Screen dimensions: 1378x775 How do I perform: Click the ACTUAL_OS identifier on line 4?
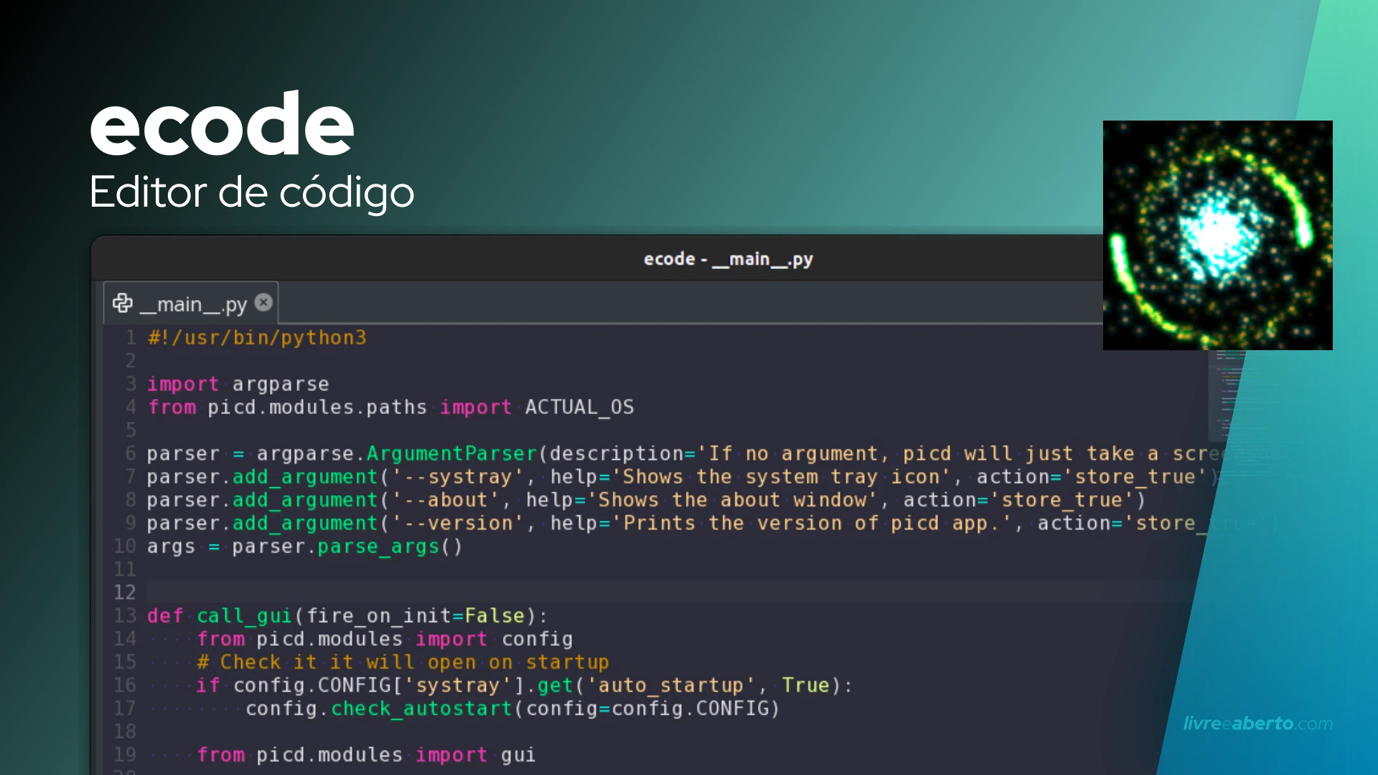579,407
